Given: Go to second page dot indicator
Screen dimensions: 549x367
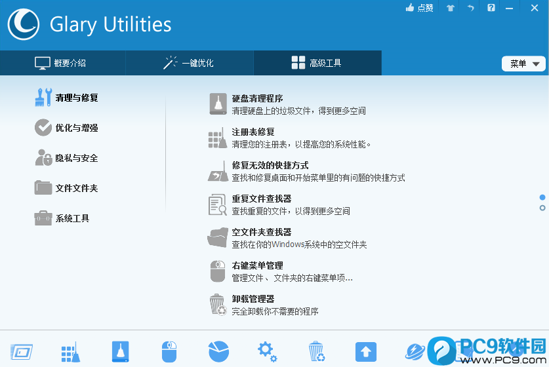Looking at the screenshot, I should 542,208.
